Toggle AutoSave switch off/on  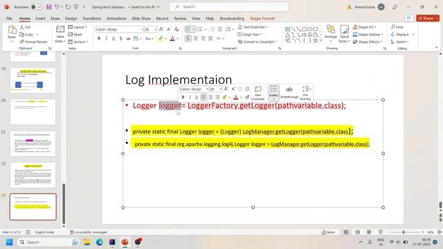pos(37,7)
